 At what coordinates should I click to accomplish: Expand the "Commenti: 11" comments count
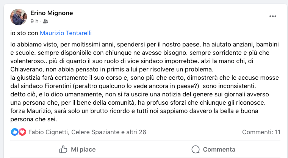(261, 132)
